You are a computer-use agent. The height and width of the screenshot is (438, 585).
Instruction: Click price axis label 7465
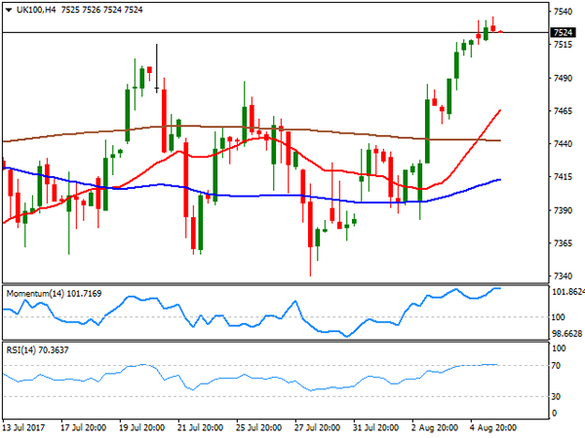(563, 111)
